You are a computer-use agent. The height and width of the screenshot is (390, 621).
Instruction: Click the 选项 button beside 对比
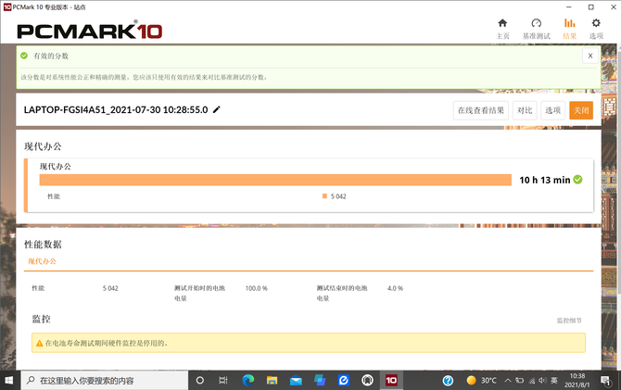[553, 110]
